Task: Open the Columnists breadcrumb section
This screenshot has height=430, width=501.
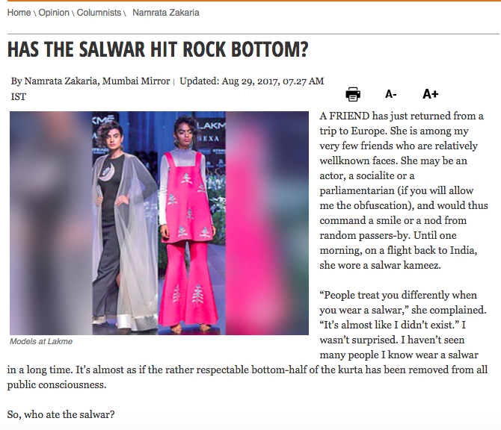Action: click(99, 13)
